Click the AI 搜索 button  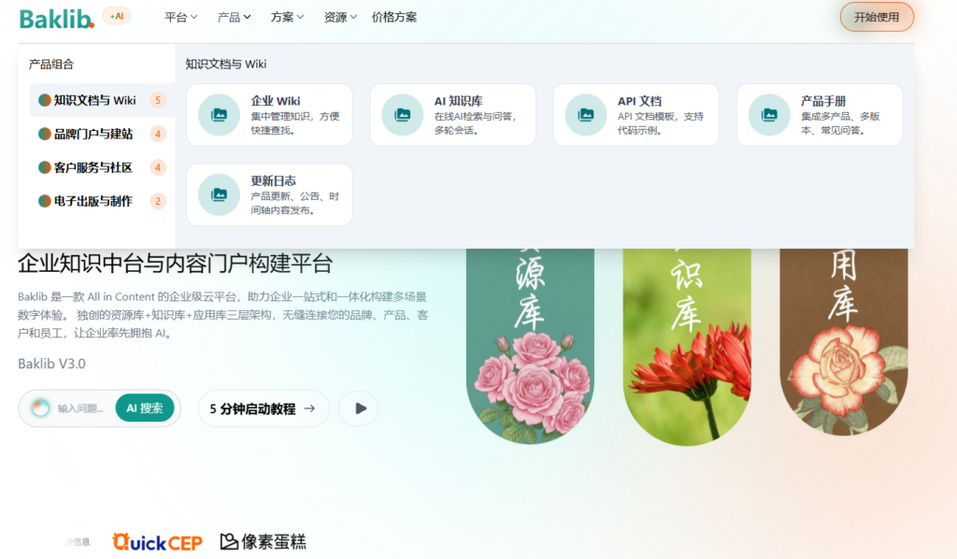click(x=145, y=408)
